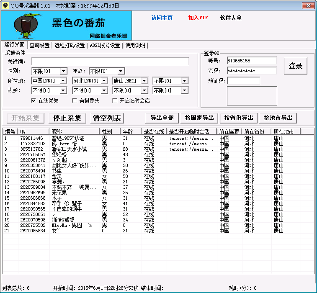Image resolution: width=317 pixels, height=293 pixels.
Task: Expand the 河北[NB13] province dropdown
Action: (104, 81)
